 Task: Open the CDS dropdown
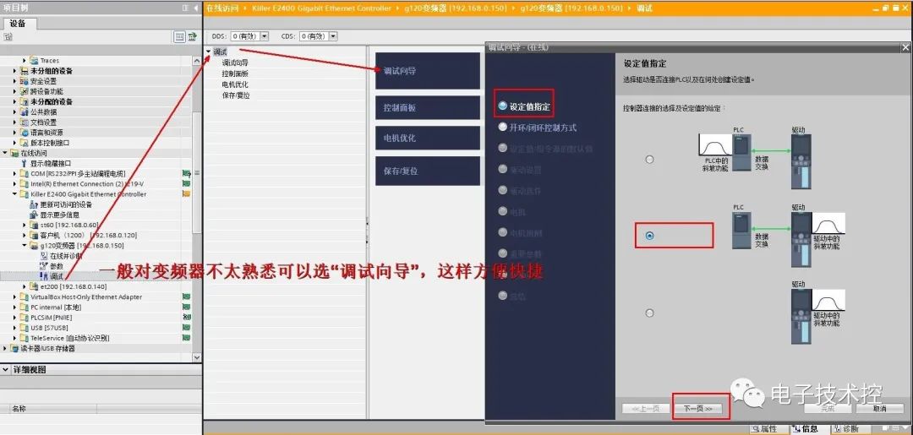(332, 36)
